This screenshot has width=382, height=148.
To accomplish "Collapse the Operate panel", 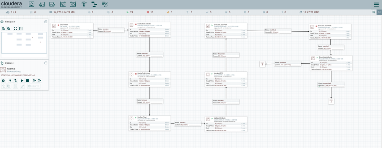I will pos(46,63).
